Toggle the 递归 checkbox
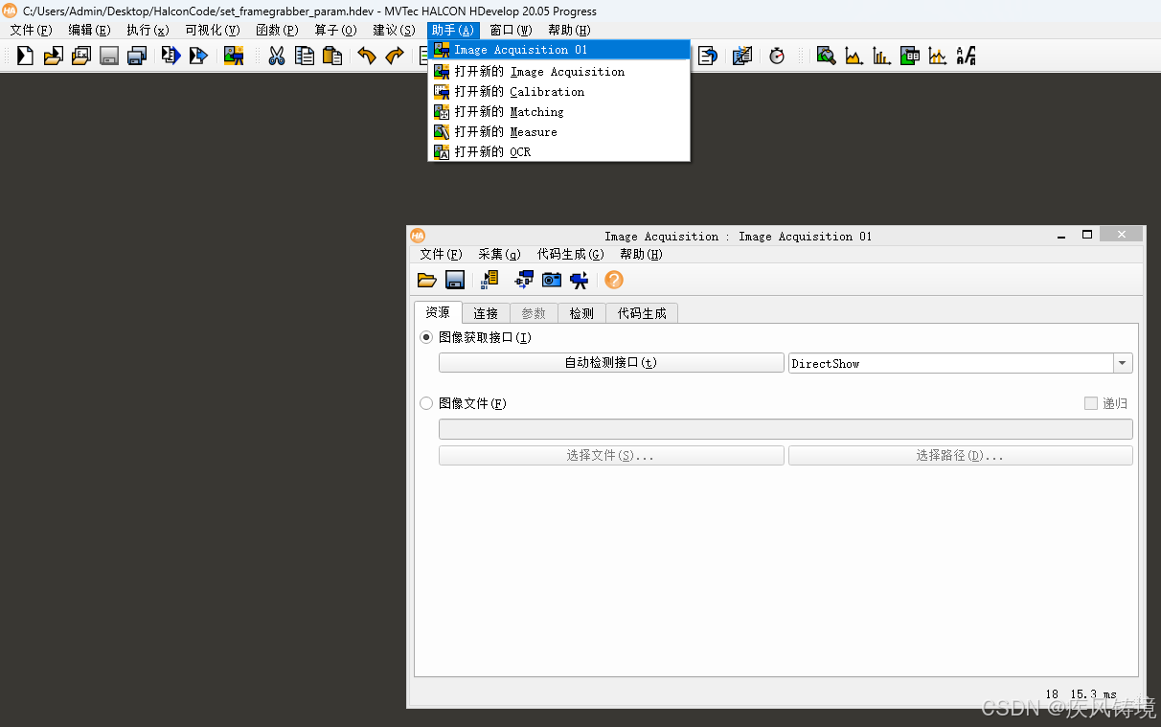Image resolution: width=1161 pixels, height=727 pixels. 1090,403
